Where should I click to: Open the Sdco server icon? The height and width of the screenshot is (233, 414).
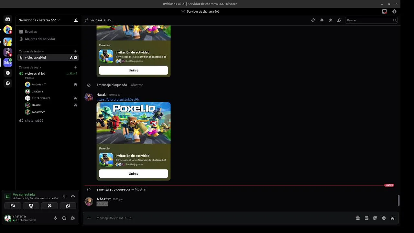[8, 62]
